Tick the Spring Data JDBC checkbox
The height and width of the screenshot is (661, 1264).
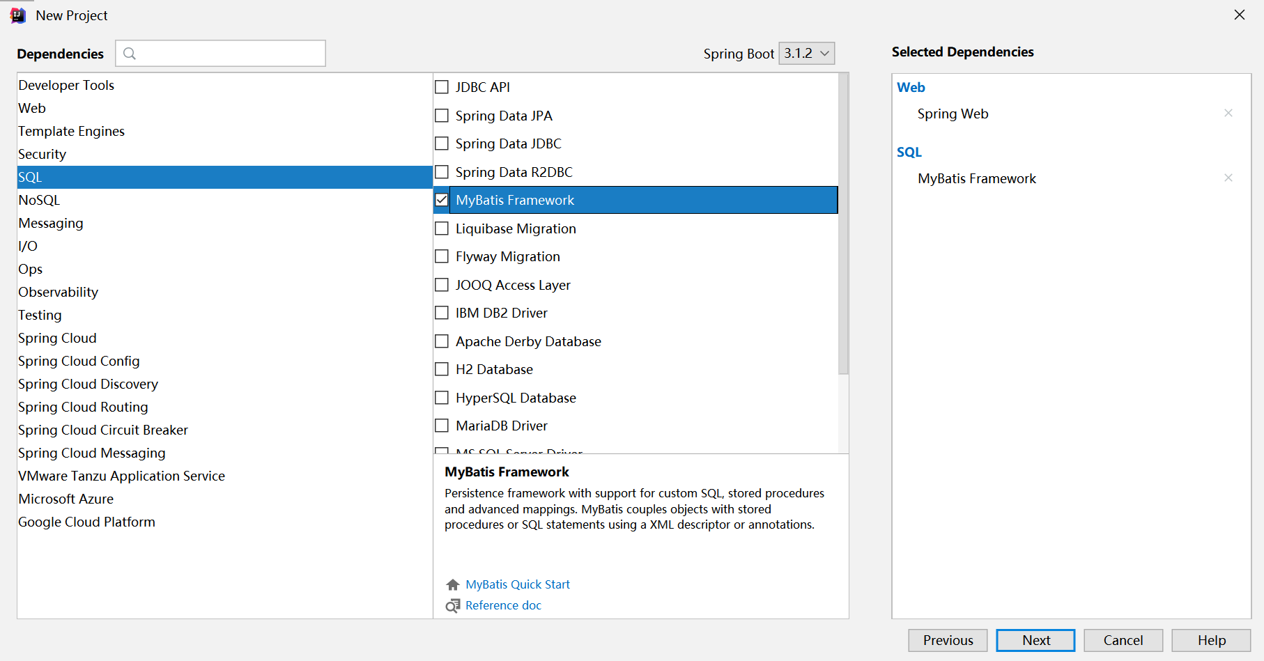(x=442, y=143)
